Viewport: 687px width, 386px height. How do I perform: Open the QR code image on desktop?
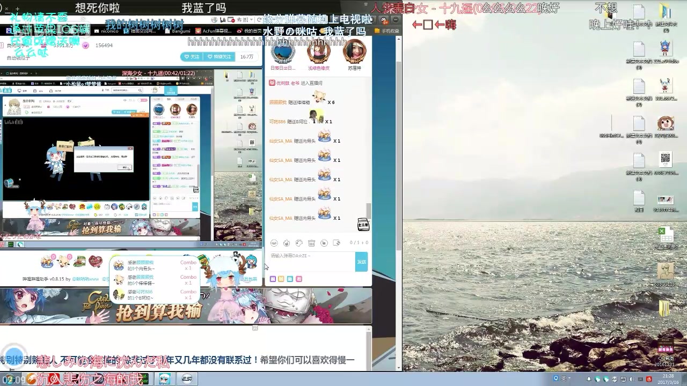[x=666, y=159]
